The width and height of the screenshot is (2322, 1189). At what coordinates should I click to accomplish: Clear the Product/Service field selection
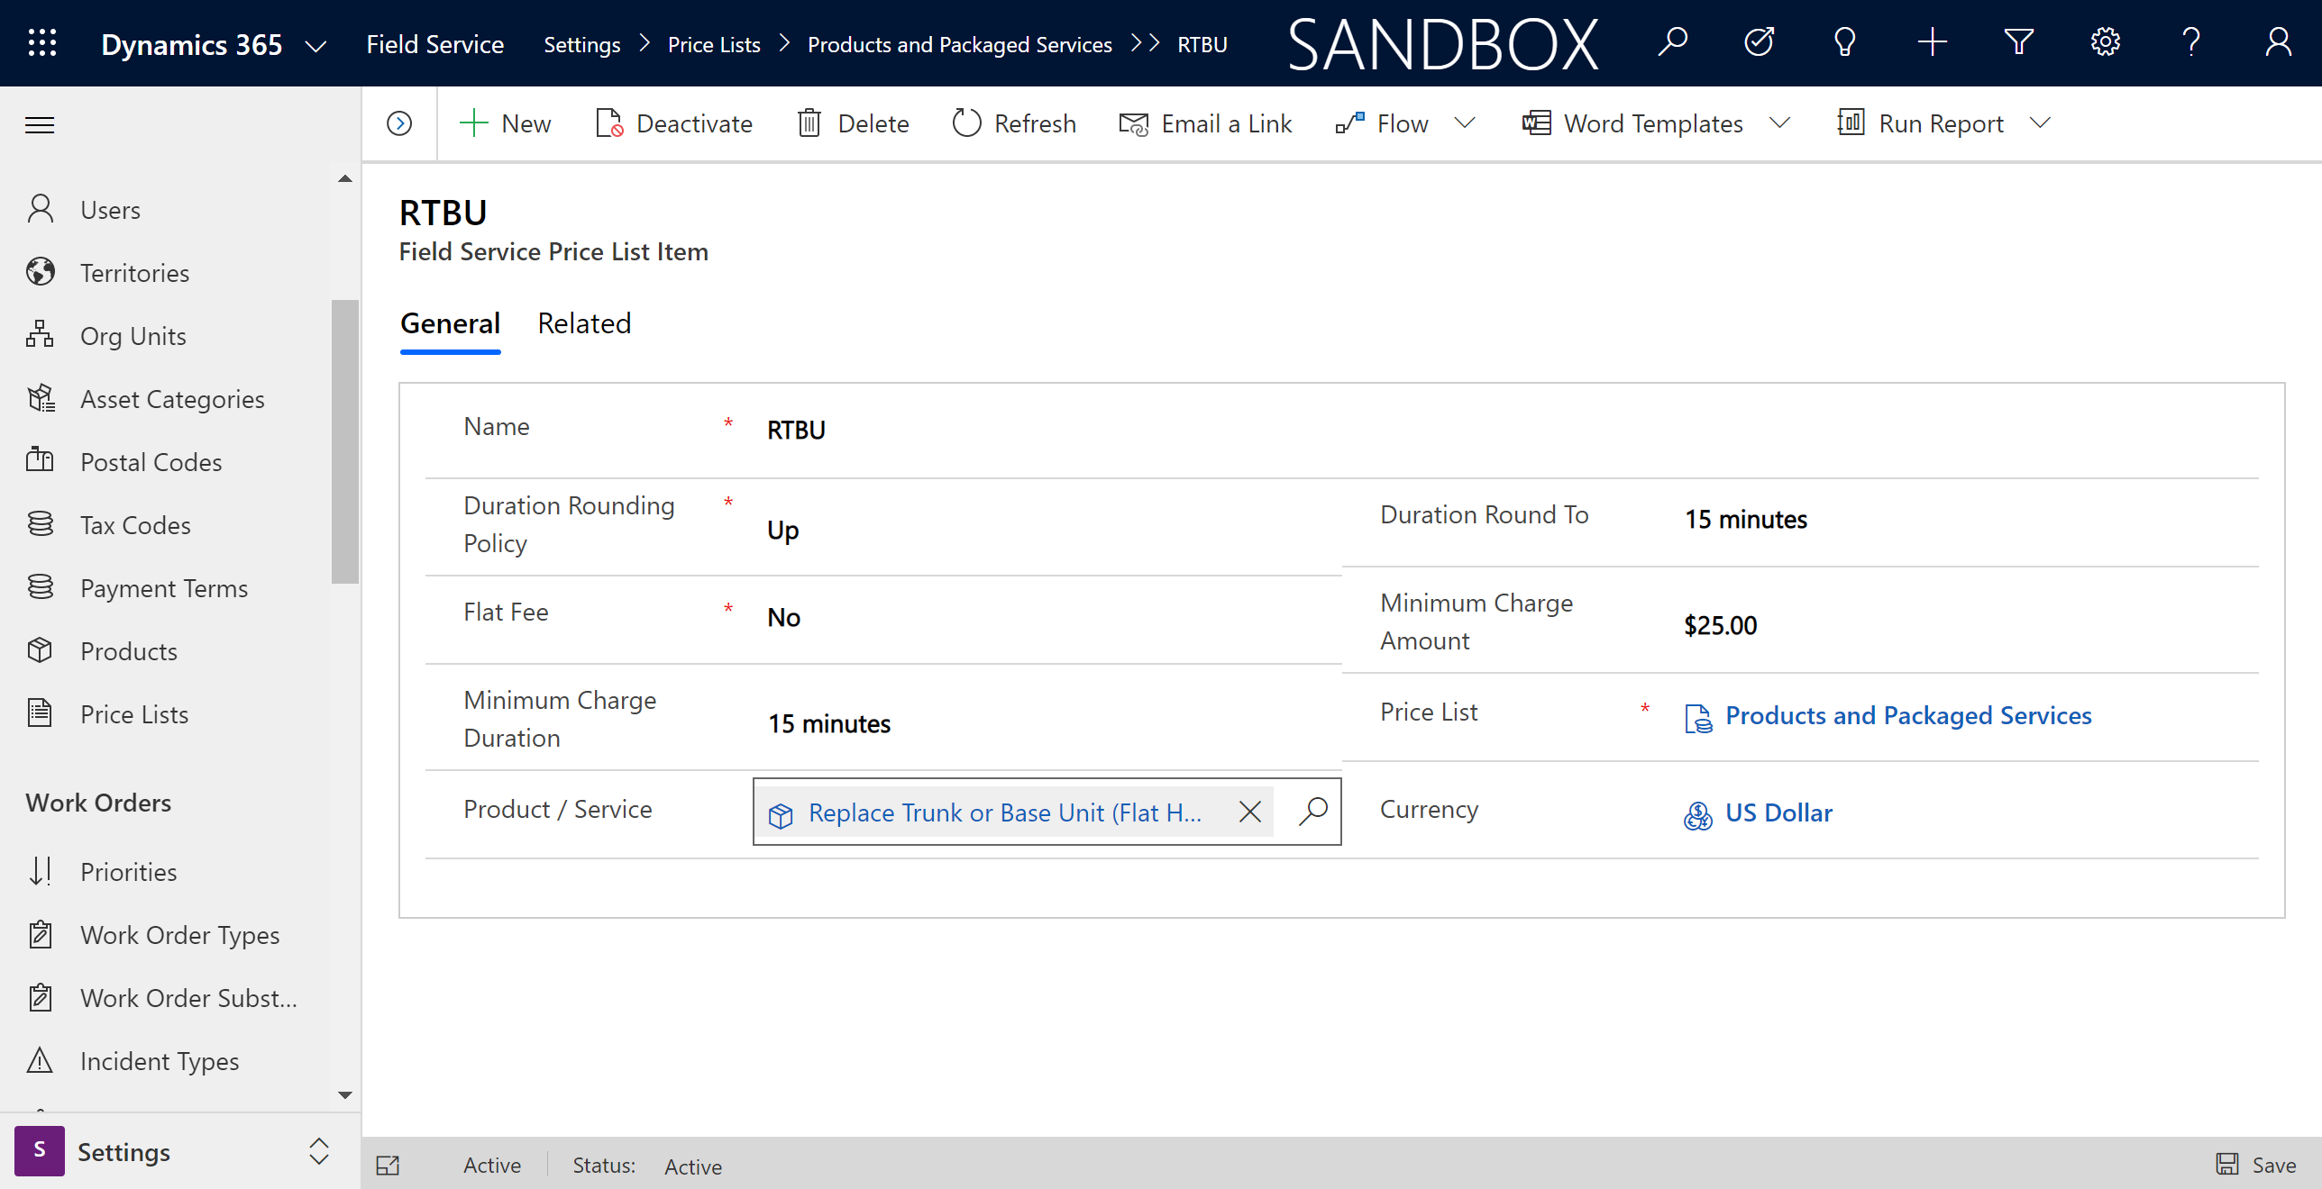pos(1250,812)
